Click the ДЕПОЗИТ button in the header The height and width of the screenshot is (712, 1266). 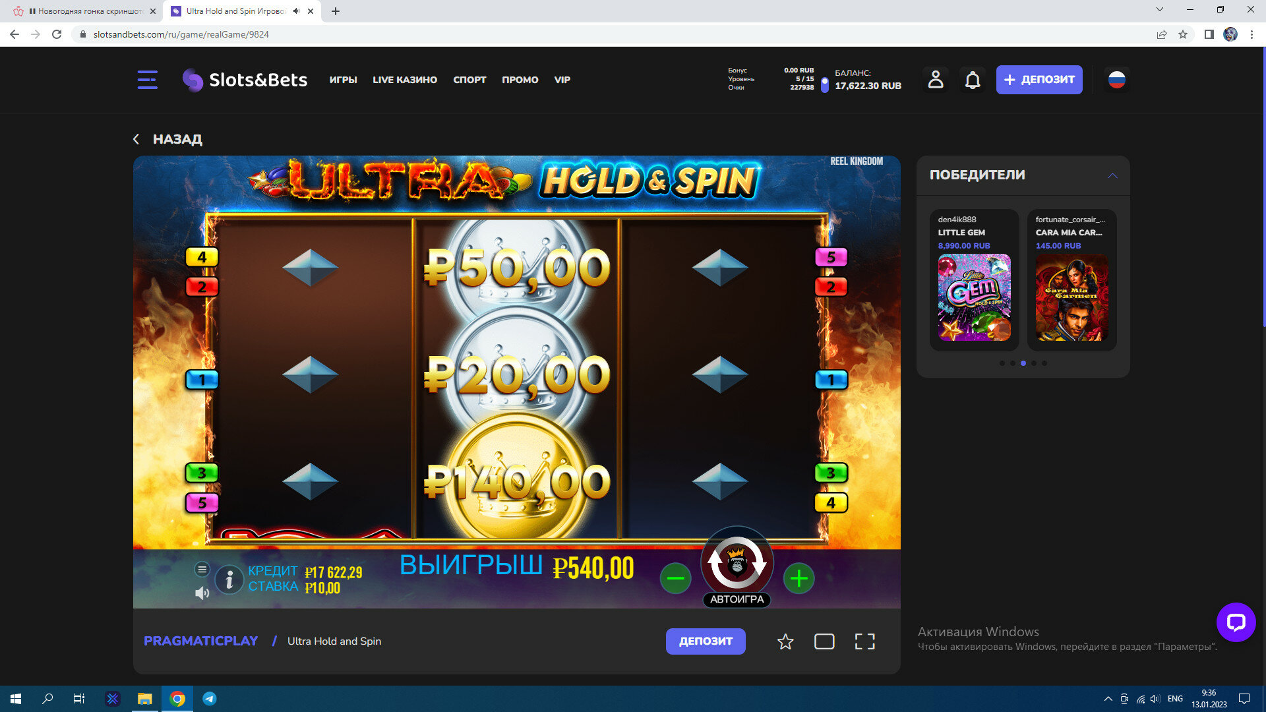(1039, 80)
